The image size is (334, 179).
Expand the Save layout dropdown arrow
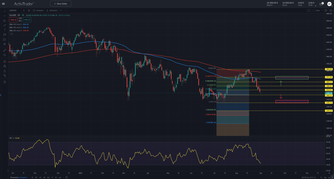click(x=322, y=10)
